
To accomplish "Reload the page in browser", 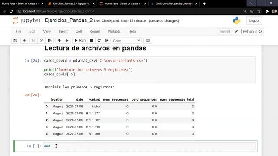I will click(11, 11).
